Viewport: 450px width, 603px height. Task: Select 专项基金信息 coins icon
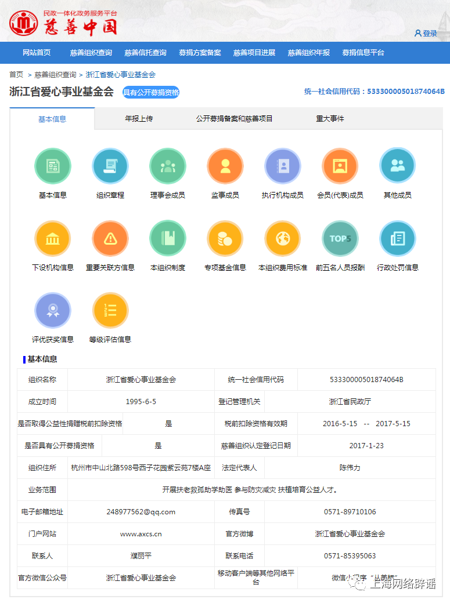click(225, 238)
